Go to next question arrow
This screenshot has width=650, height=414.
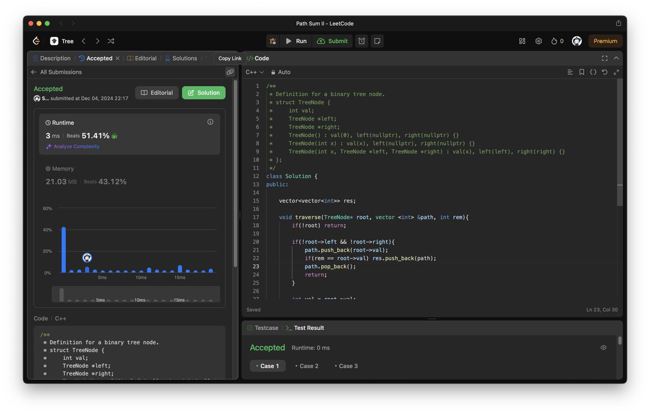pyautogui.click(x=97, y=41)
